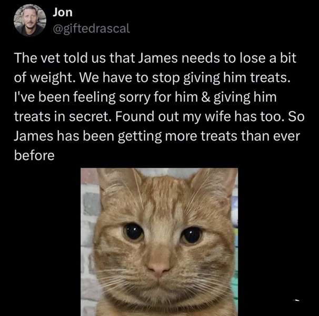
Task: Click the display name Jon
Action: 63,13
